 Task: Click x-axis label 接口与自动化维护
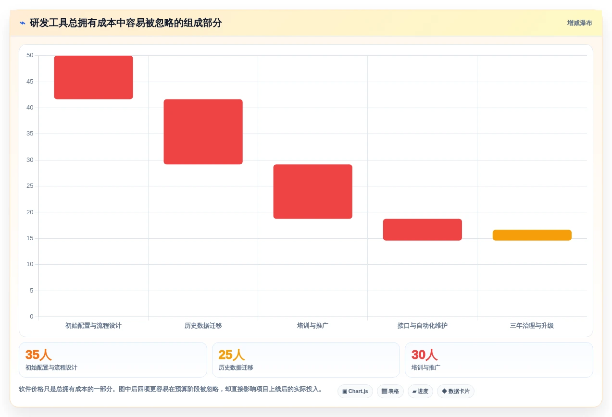[x=422, y=326]
